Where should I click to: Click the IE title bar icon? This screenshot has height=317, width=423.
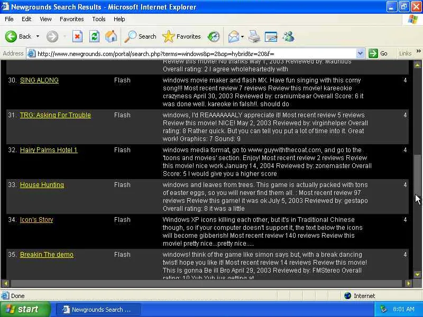pyautogui.click(x=5, y=6)
